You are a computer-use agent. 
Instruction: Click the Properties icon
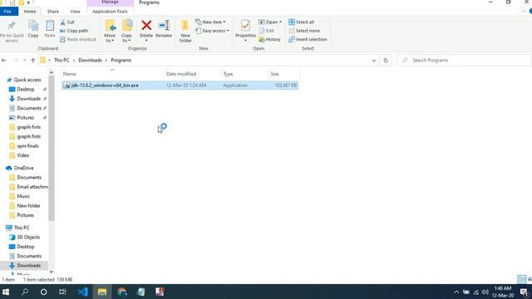pyautogui.click(x=245, y=26)
